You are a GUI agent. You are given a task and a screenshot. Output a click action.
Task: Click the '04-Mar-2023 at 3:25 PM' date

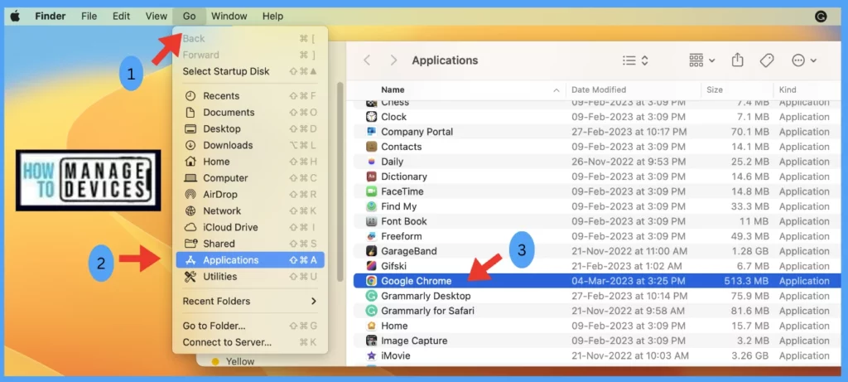coord(629,281)
